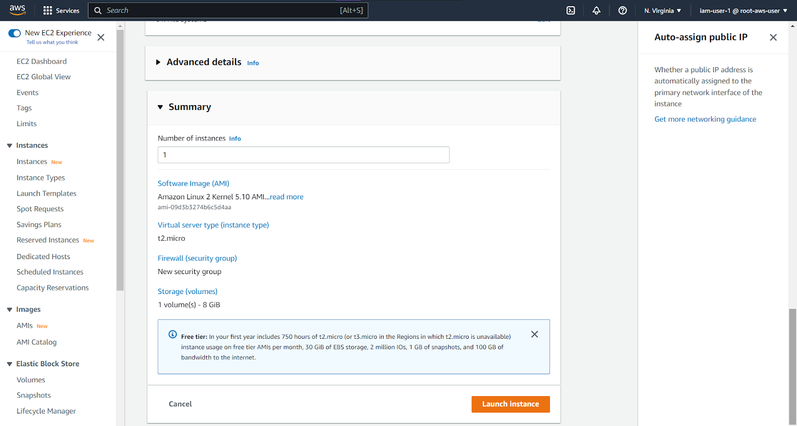Click the main page vertical scrollbar
797x426 pixels.
pos(793,366)
